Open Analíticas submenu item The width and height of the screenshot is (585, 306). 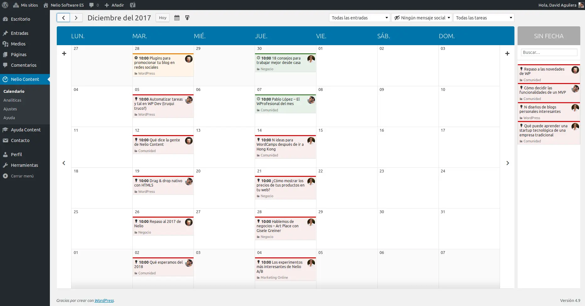click(12, 100)
